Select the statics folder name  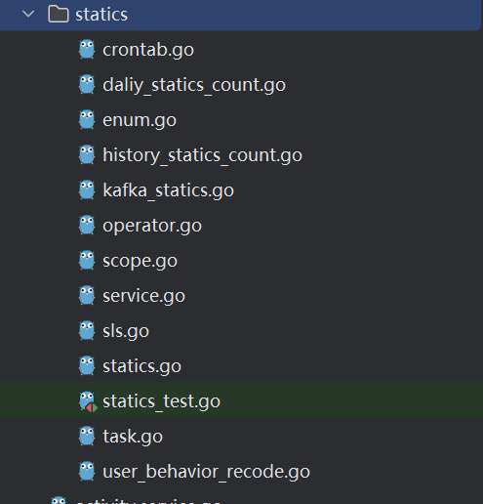pyautogui.click(x=101, y=15)
